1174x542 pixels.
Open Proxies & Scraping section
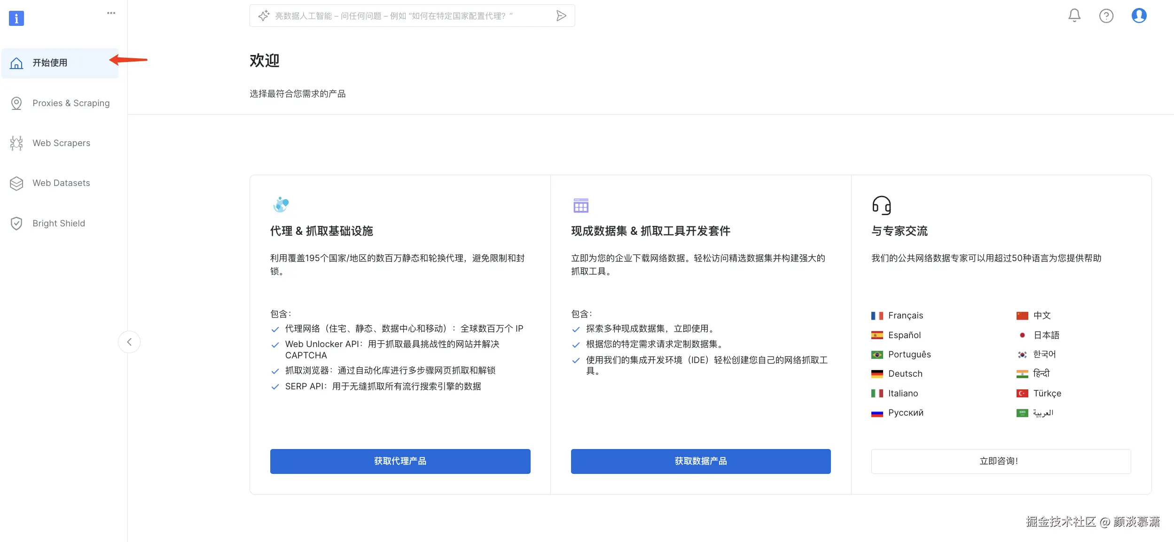[70, 103]
